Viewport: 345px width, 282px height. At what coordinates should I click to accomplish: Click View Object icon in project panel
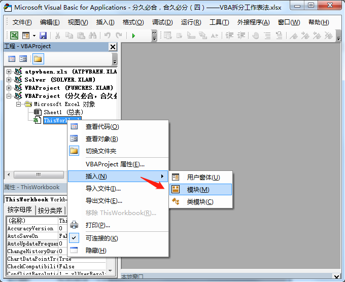tap(23, 59)
